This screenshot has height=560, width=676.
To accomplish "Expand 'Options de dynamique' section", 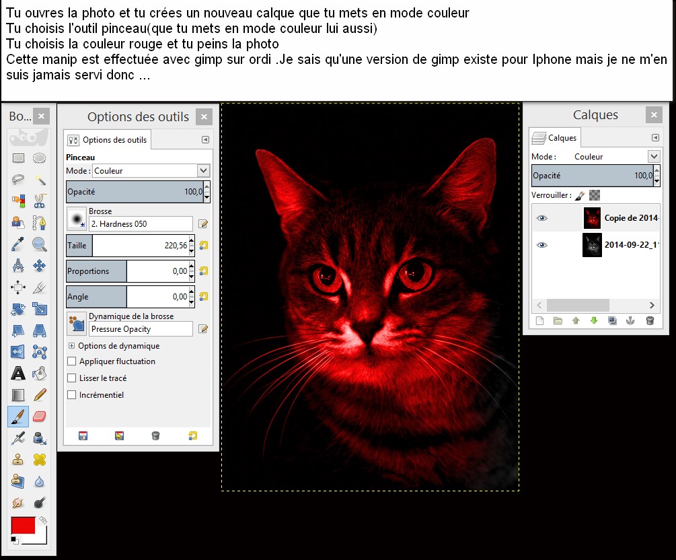I will click(x=71, y=345).
